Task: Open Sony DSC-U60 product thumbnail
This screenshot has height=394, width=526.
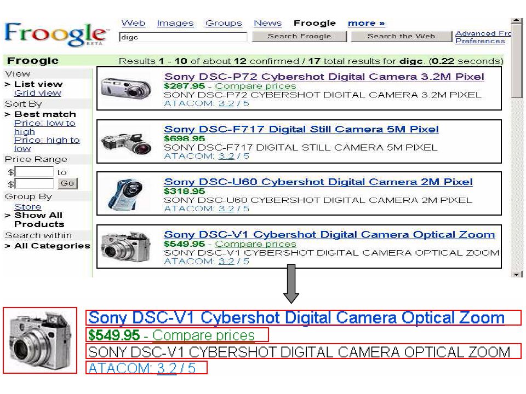Action: pyautogui.click(x=125, y=194)
